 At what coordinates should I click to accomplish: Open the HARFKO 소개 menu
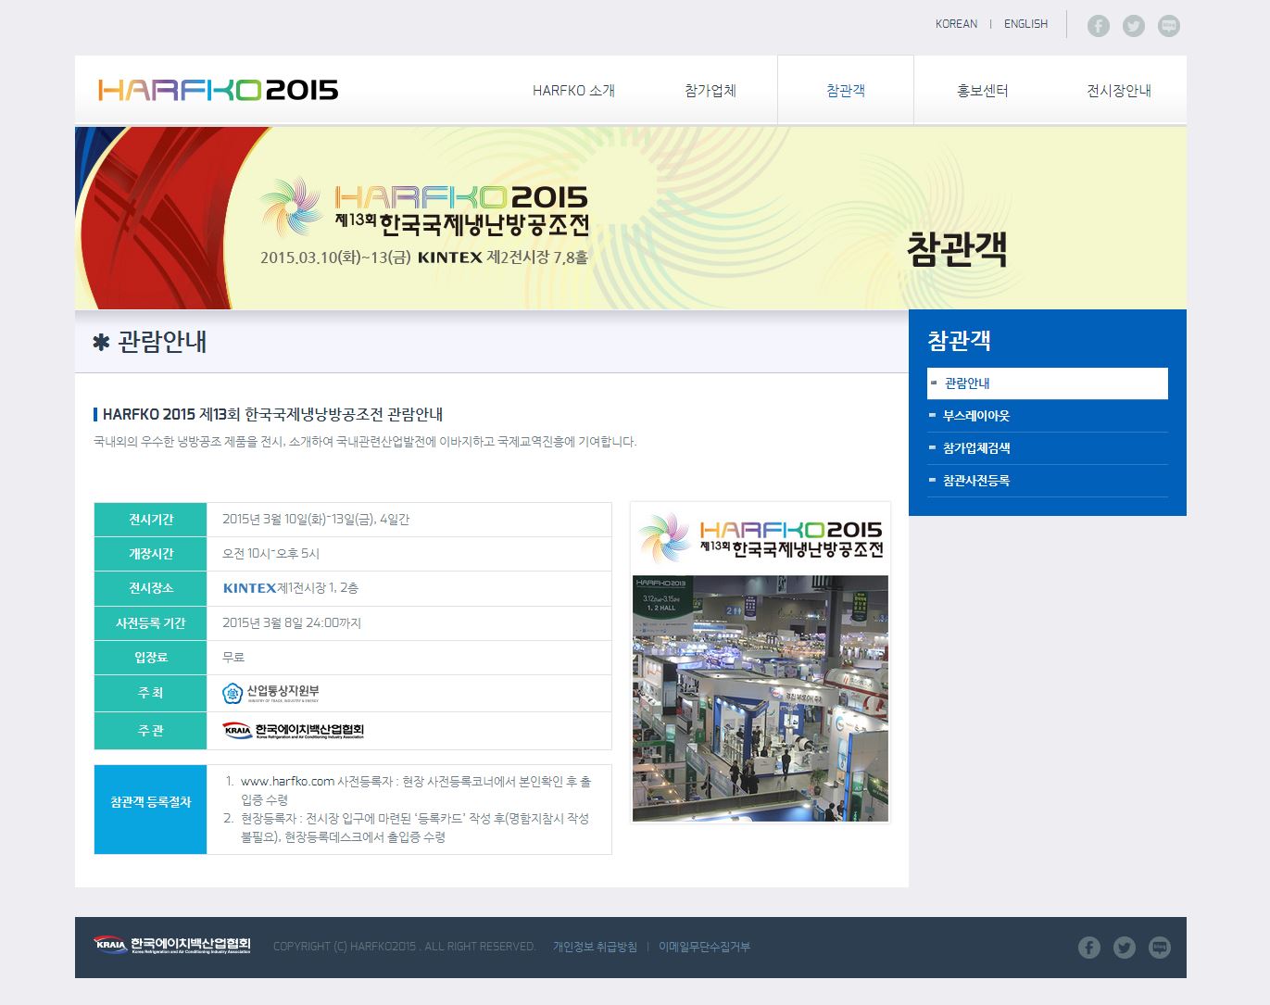tap(573, 91)
